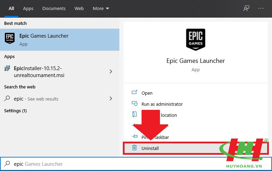Click Epic Games Launcher title in preview
This screenshot has width=272, height=171.
(x=196, y=61)
